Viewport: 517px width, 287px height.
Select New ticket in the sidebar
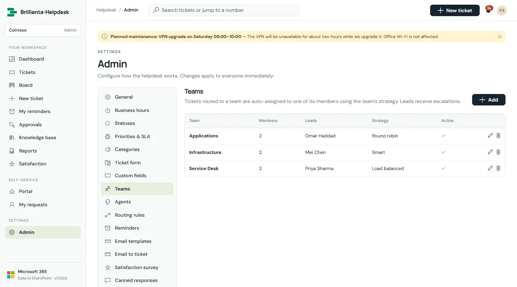[43, 98]
